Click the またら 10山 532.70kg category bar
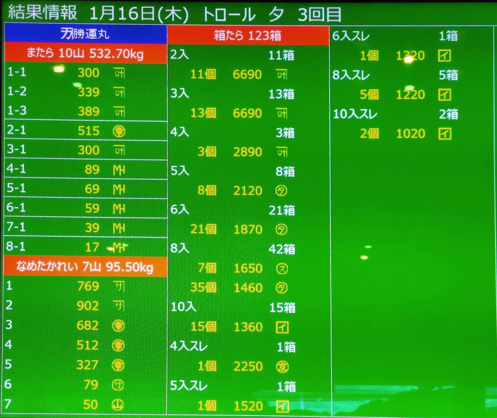Screen dimensions: 497x418 point(85,53)
